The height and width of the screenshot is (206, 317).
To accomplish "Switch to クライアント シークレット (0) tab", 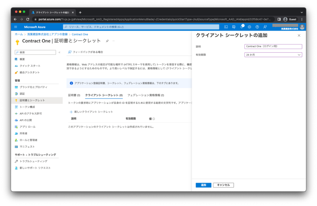I will [104, 95].
